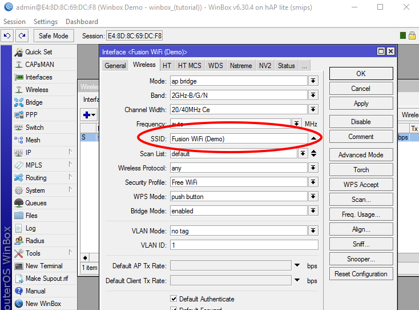The image size is (419, 310).
Task: Expand the Mode dropdown
Action: pyautogui.click(x=313, y=81)
